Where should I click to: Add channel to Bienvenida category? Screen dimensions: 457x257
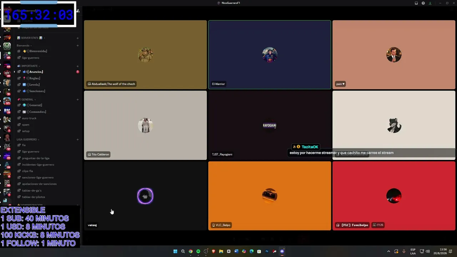click(x=77, y=46)
